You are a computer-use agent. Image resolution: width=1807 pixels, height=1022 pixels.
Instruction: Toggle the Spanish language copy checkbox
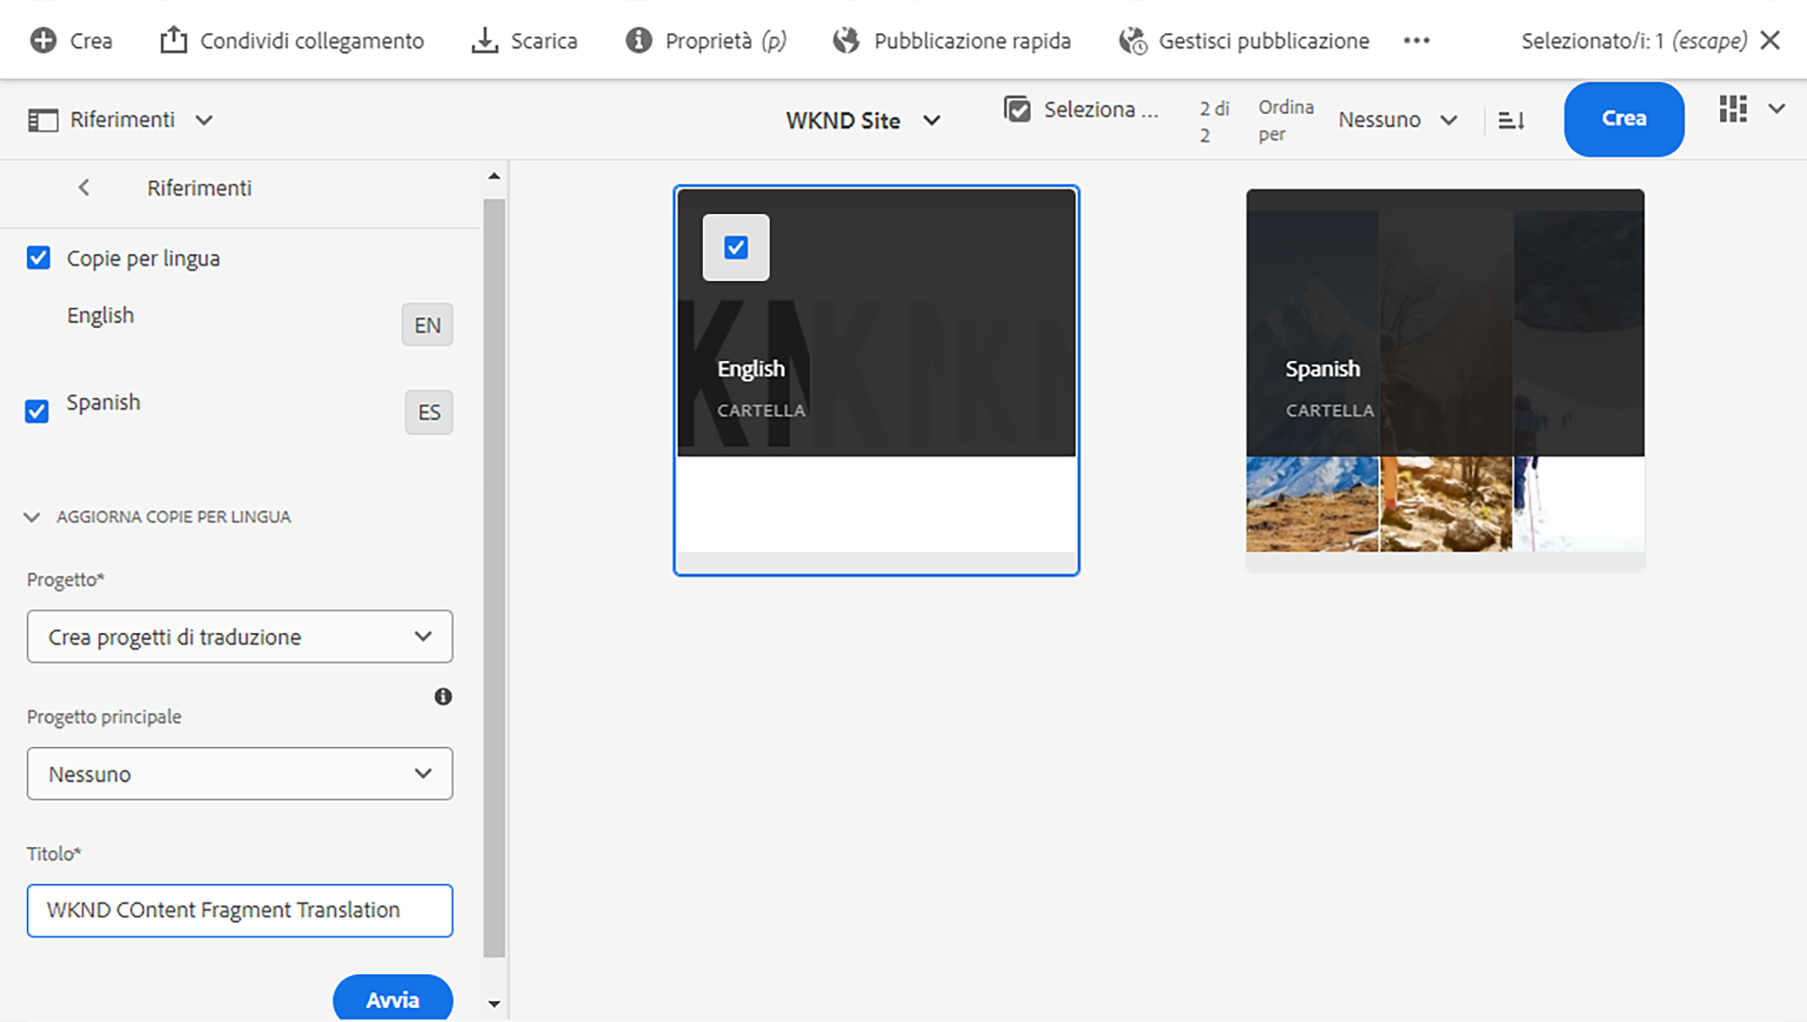point(37,411)
